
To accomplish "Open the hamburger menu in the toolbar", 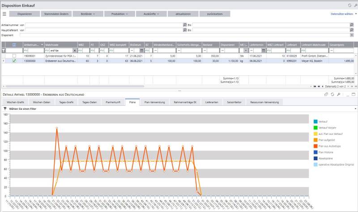I will click(x=4, y=14).
